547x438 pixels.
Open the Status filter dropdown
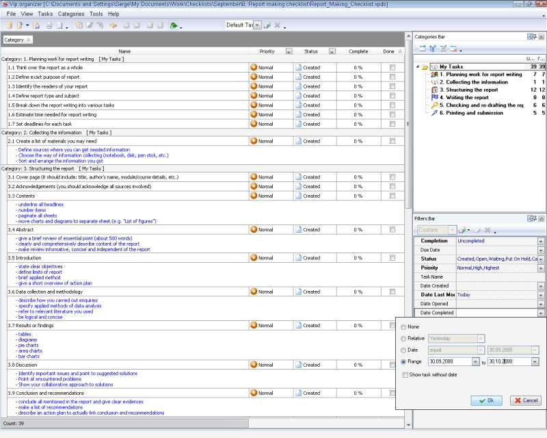click(x=541, y=259)
